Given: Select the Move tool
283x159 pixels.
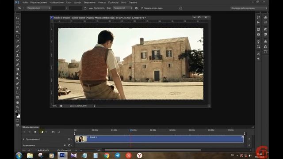Looking at the screenshot, I should tap(18, 18).
